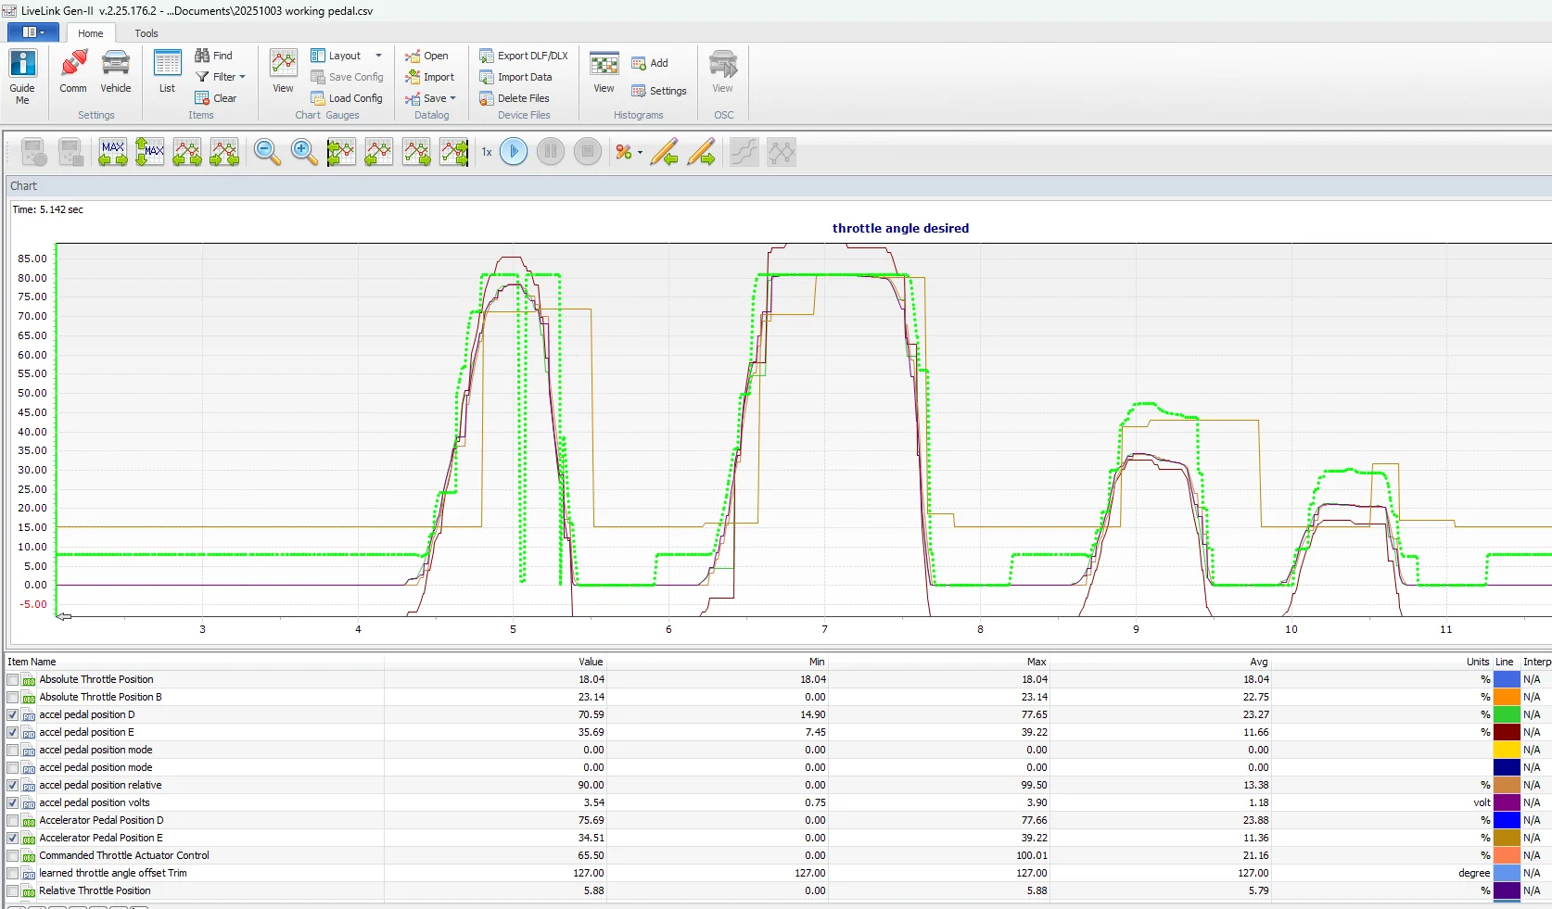Click Export DLF/DLX
1552x909 pixels.
(524, 56)
